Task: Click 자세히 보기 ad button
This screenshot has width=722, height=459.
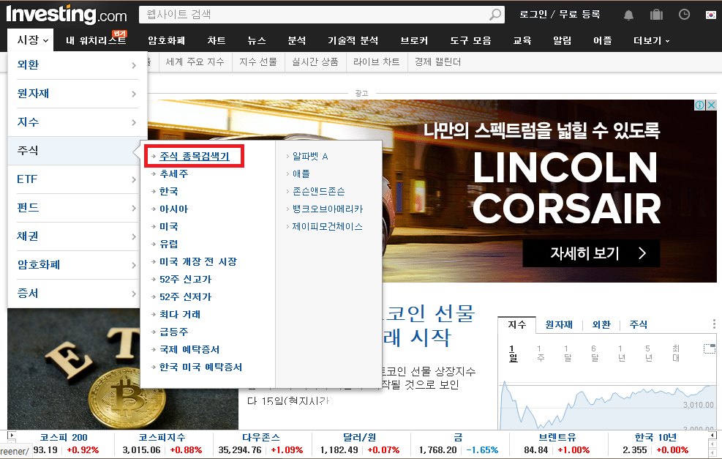Action: (591, 253)
